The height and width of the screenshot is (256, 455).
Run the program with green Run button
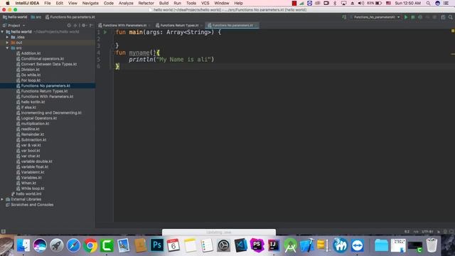pyautogui.click(x=406, y=17)
